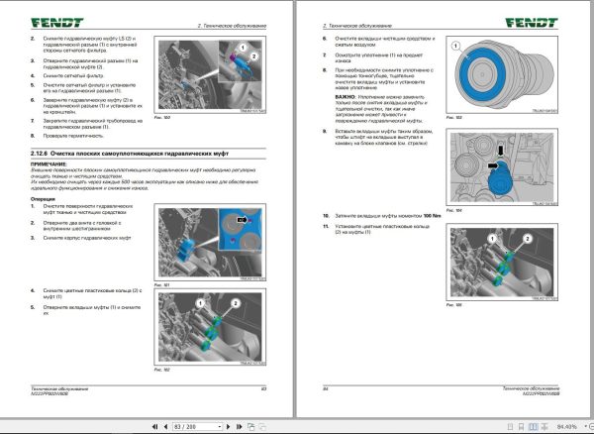The width and height of the screenshot is (594, 434).
Task: Click the bottom illustration on right page
Action: coord(502,263)
